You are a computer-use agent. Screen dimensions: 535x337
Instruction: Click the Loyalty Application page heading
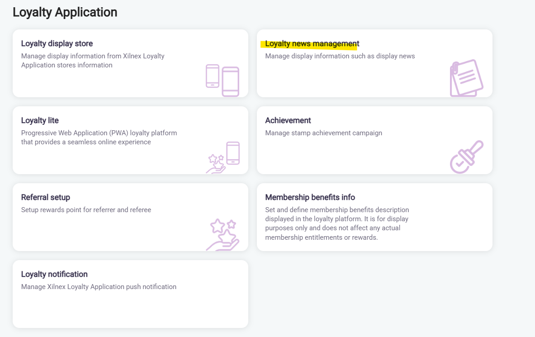point(65,12)
